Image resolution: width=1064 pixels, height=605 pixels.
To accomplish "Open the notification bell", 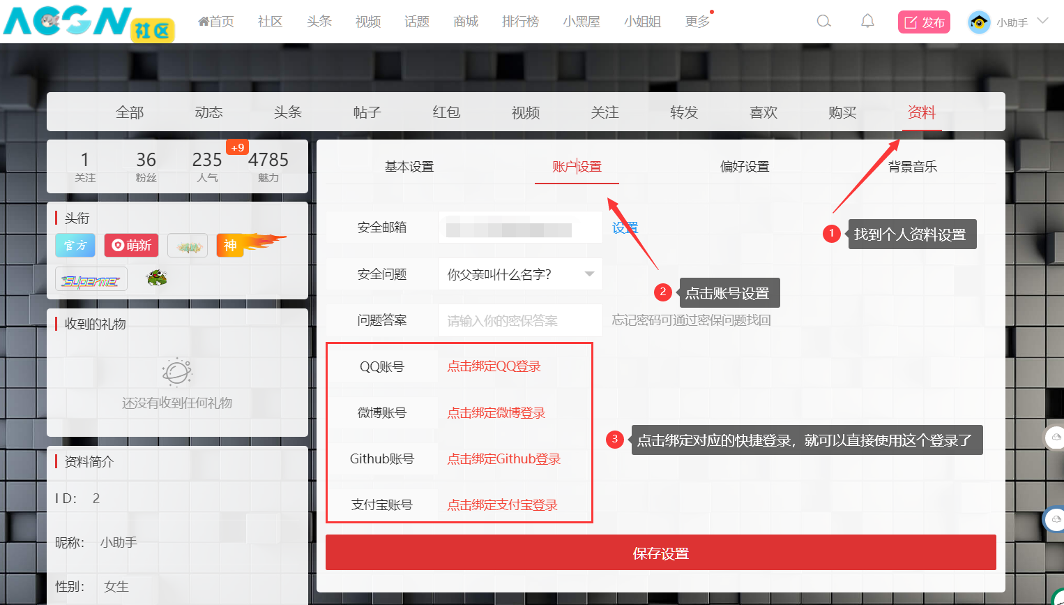I will point(867,21).
